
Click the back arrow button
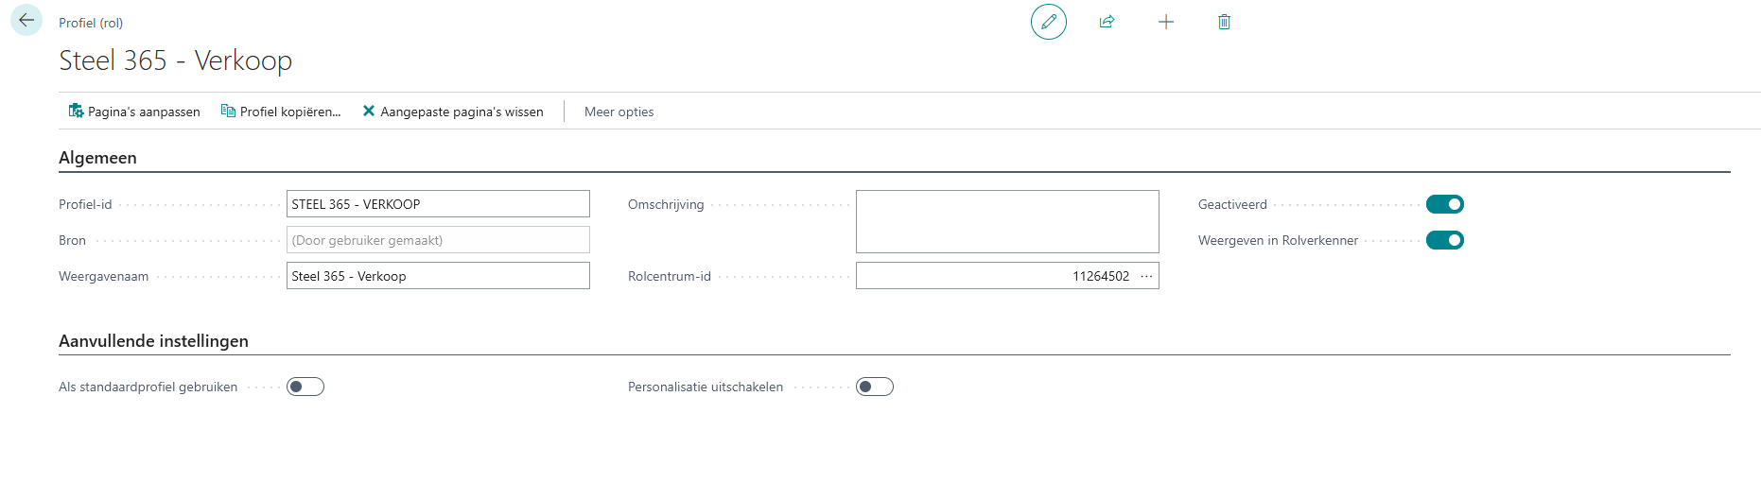pos(26,20)
